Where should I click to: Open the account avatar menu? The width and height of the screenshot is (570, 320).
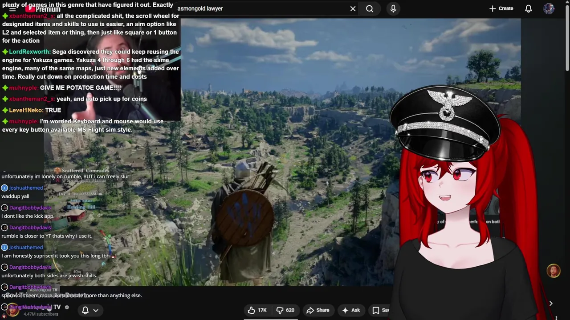coord(549,8)
